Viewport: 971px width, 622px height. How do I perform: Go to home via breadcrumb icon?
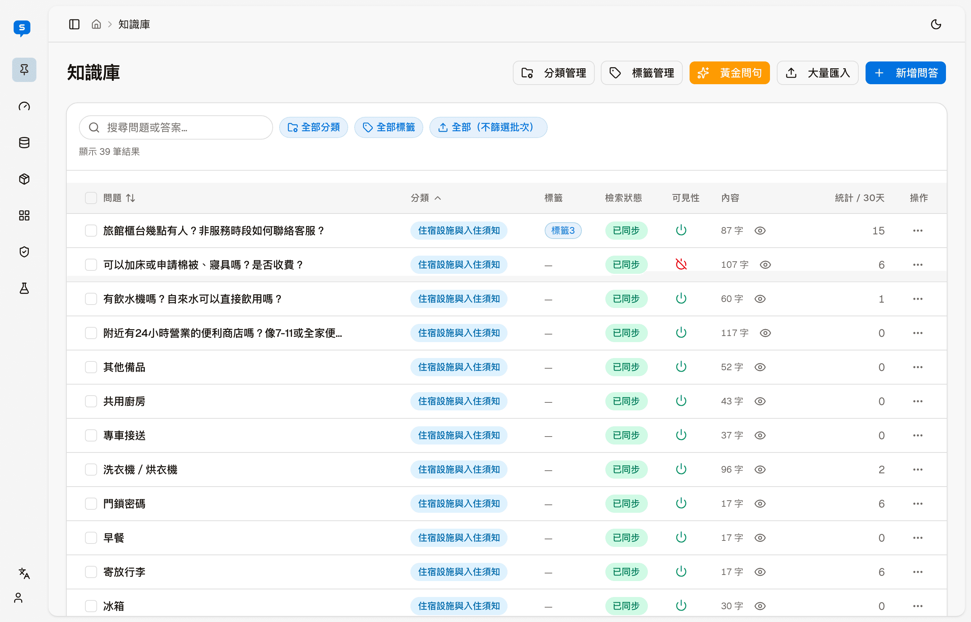[x=96, y=24]
